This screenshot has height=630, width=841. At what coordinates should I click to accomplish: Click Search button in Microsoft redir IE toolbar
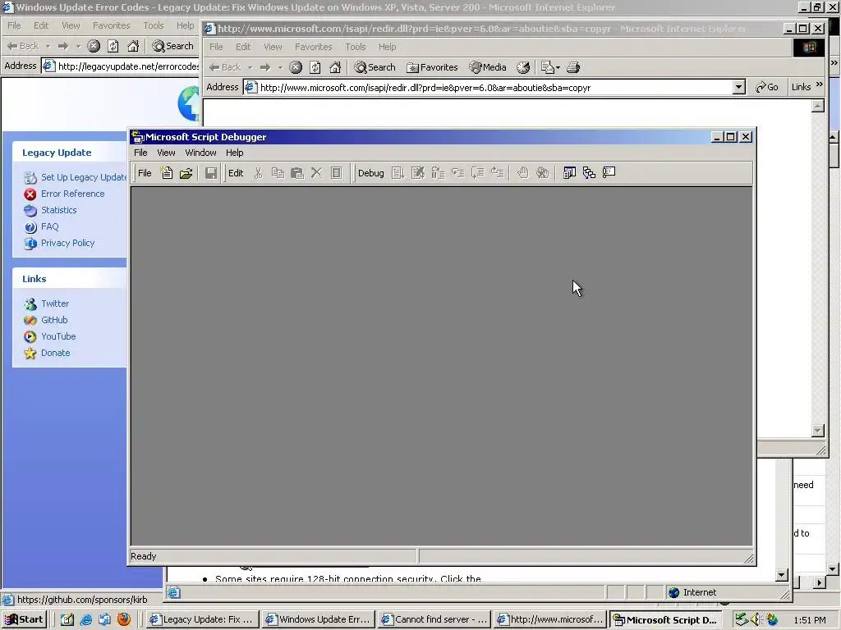click(375, 67)
